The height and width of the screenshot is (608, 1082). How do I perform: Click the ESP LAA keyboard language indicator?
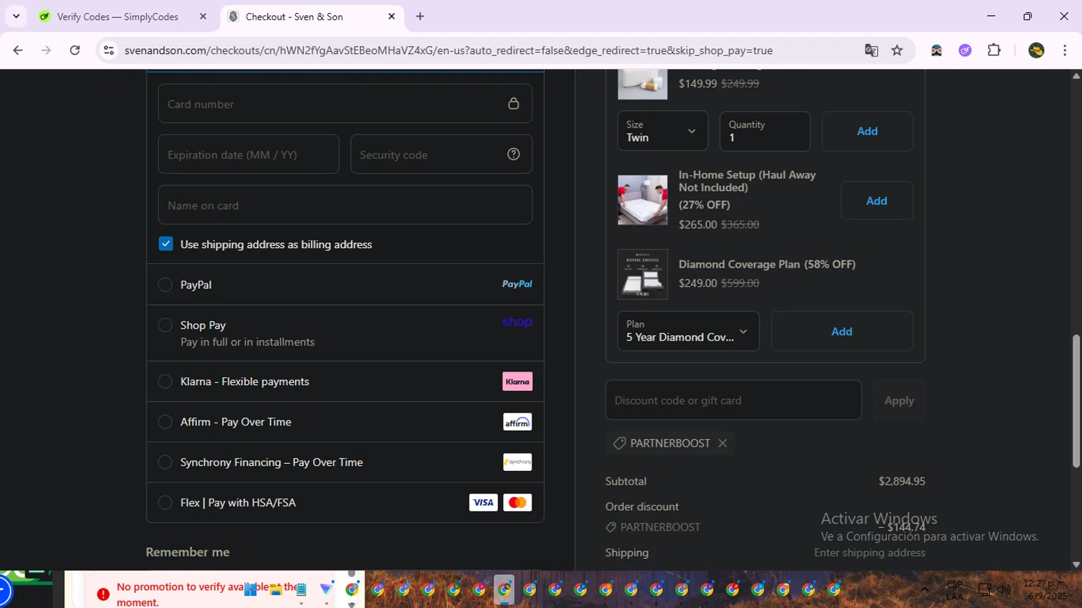click(x=954, y=590)
